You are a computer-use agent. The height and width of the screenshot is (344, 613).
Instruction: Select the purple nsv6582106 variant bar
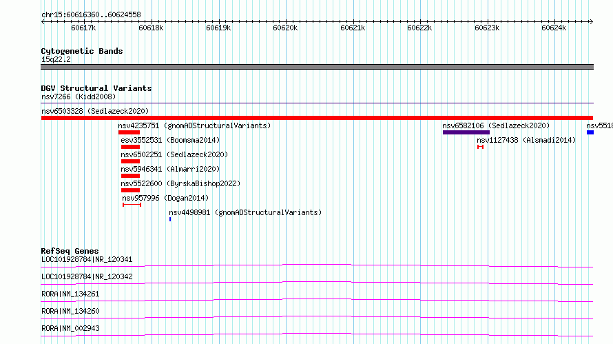(466, 132)
